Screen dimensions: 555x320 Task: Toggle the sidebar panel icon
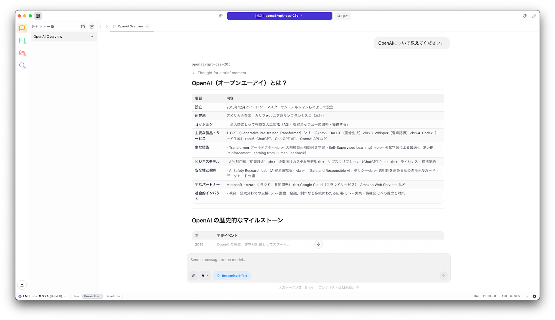click(38, 16)
